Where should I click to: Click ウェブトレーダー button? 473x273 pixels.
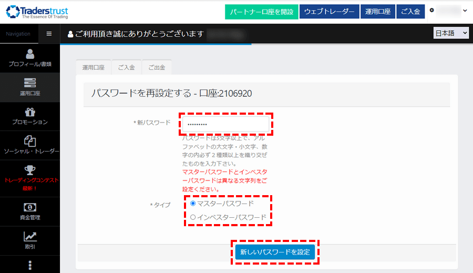[329, 12]
